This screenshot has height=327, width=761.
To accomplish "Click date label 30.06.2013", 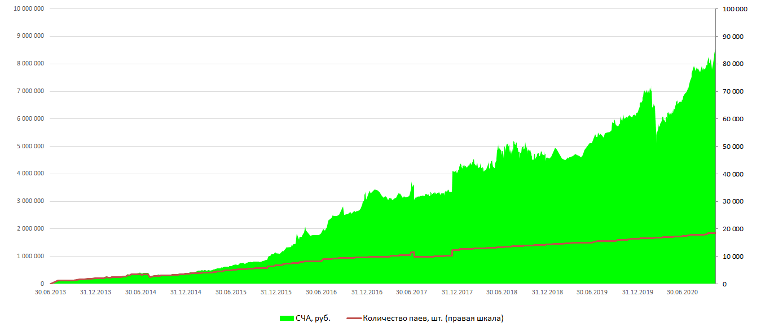I will click(50, 293).
